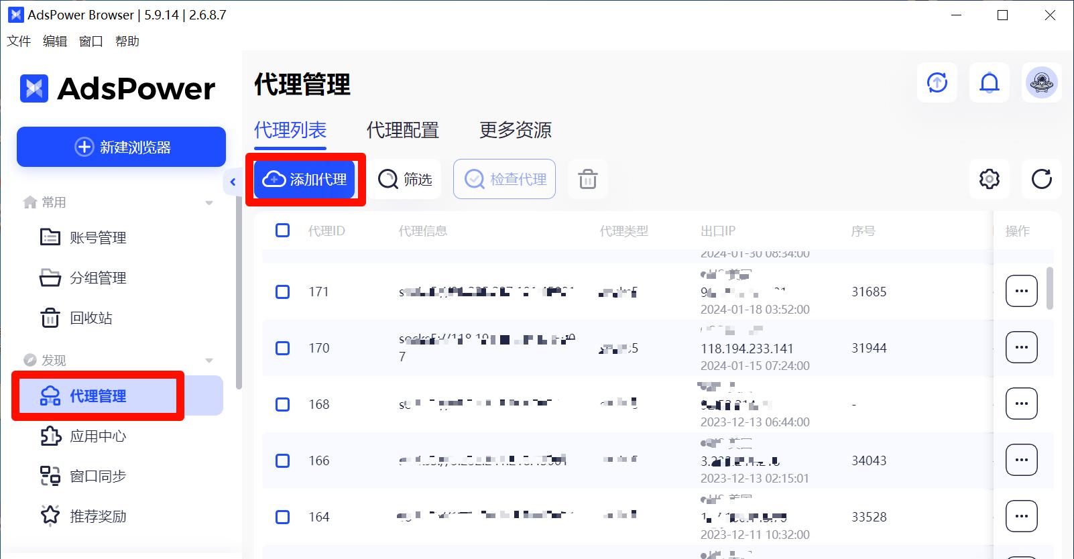The width and height of the screenshot is (1074, 559).
Task: Switch to 代理列表 tab
Action: (290, 130)
